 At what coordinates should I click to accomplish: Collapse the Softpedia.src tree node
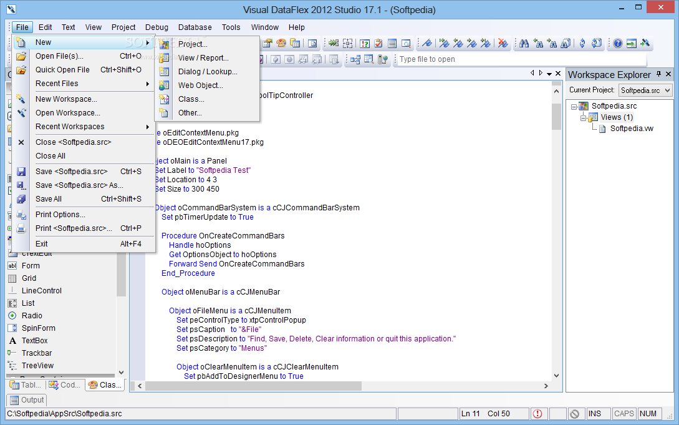pyautogui.click(x=574, y=107)
